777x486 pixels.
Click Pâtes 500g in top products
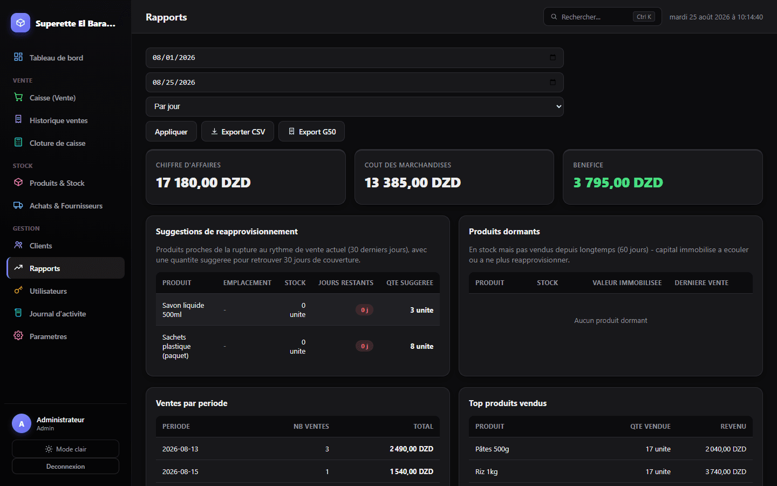492,449
